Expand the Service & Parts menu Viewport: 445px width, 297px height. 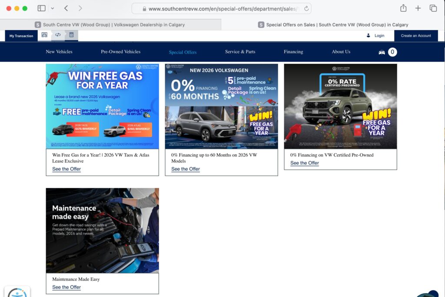240,52
